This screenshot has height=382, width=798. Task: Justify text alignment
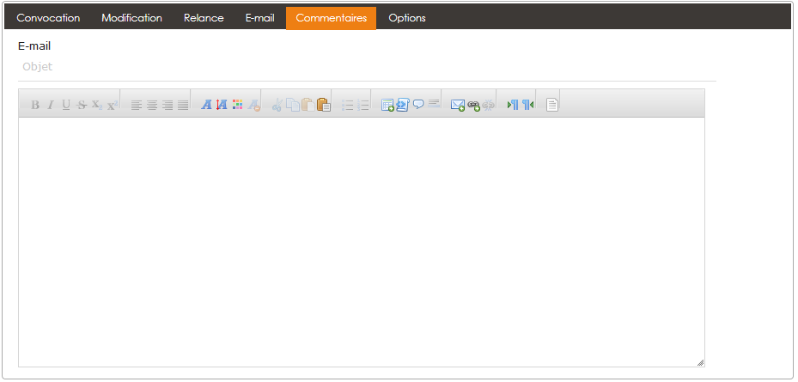(x=183, y=105)
